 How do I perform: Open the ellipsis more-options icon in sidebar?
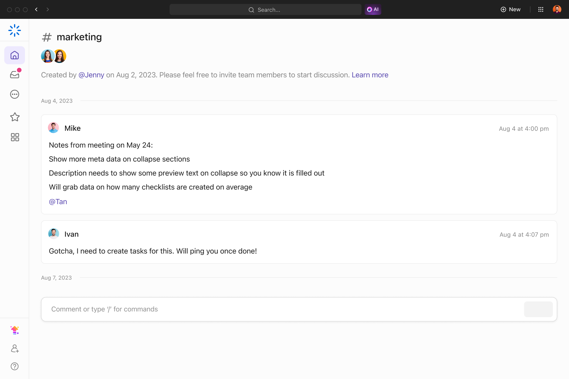(14, 94)
